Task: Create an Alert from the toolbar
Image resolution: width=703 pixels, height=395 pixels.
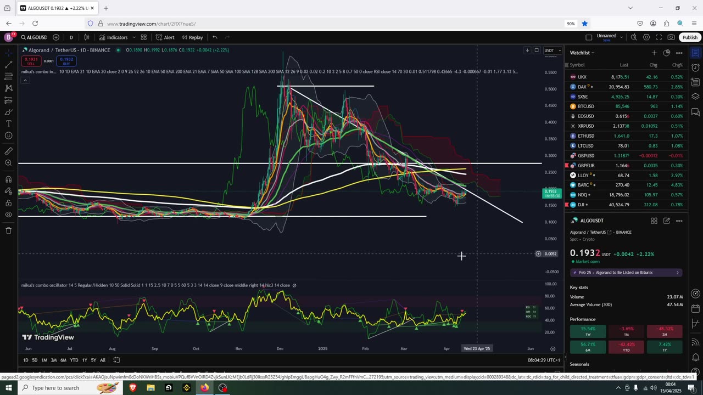Action: point(165,37)
